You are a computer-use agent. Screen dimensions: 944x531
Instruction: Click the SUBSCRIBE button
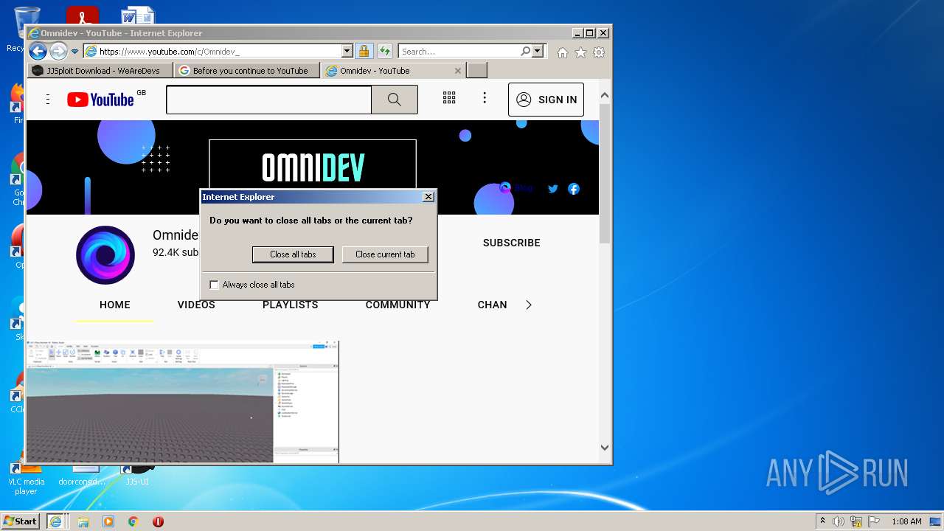pyautogui.click(x=512, y=243)
